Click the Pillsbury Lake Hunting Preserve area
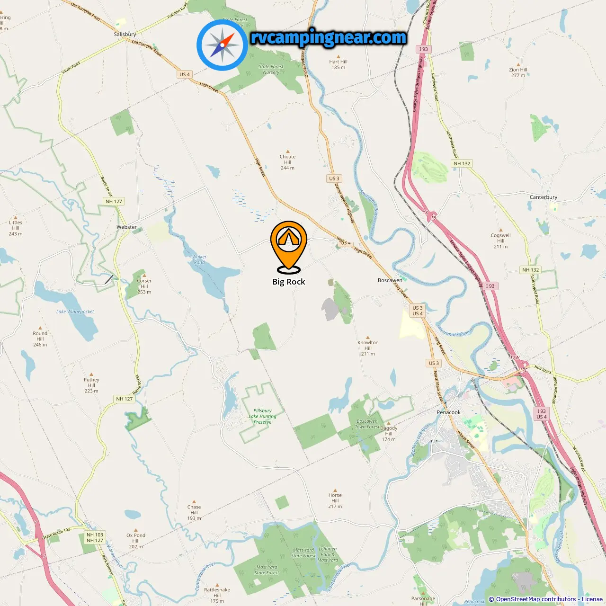 coord(262,417)
